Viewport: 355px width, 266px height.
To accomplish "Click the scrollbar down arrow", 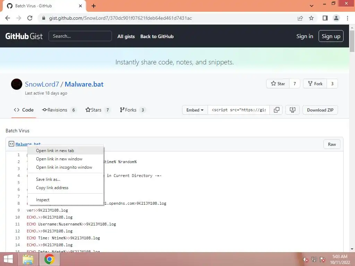I will (352, 249).
